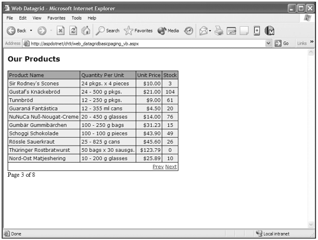This screenshot has height=240, width=318.
Task: Click the History clock icon
Action: click(189, 31)
